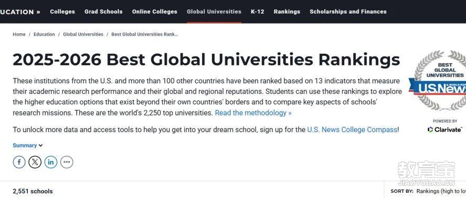This screenshot has width=466, height=198.
Task: Open the Sort By rankings dropdown
Action: (441, 191)
